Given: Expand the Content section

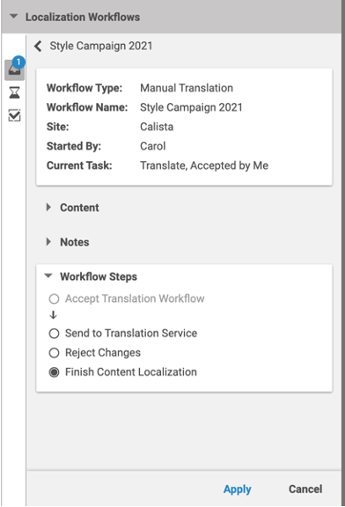Looking at the screenshot, I should (x=48, y=207).
